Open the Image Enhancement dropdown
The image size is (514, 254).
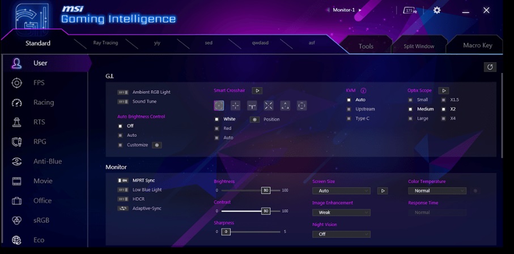[341, 213]
